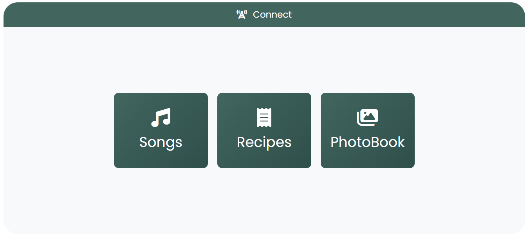Image resolution: width=529 pixels, height=237 pixels.
Task: Select the "Recipes" text label
Action: click(x=264, y=142)
